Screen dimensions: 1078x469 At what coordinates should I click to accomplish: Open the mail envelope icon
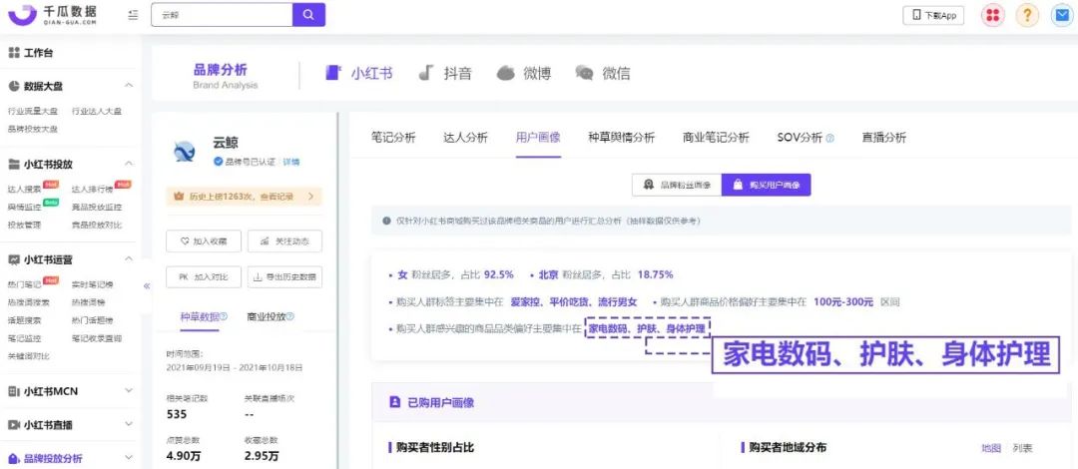pos(1061,15)
